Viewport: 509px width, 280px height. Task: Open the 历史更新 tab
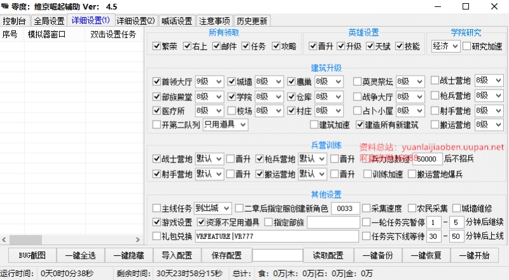251,21
